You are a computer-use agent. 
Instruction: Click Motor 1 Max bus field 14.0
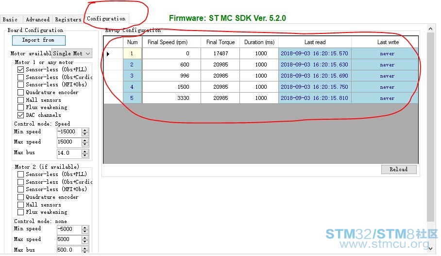tap(69, 153)
